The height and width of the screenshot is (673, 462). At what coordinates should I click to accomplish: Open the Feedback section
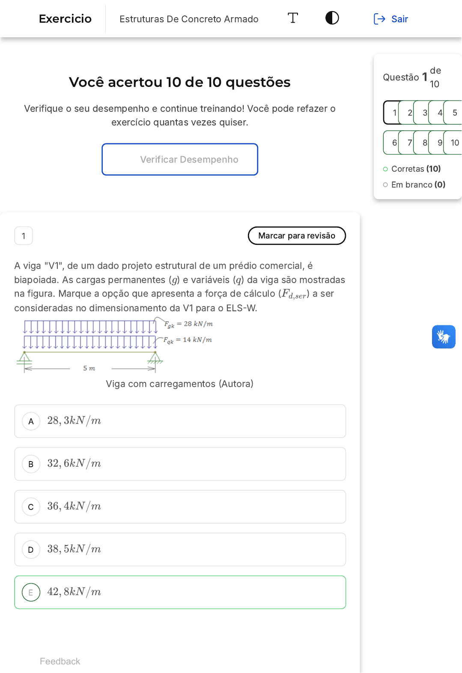click(60, 661)
